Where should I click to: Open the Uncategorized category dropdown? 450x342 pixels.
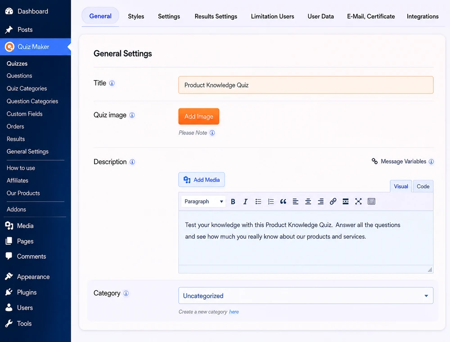(x=306, y=296)
